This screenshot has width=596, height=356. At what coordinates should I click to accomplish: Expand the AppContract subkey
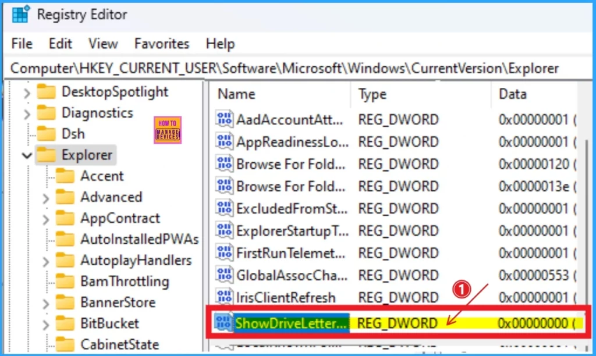[45, 219]
